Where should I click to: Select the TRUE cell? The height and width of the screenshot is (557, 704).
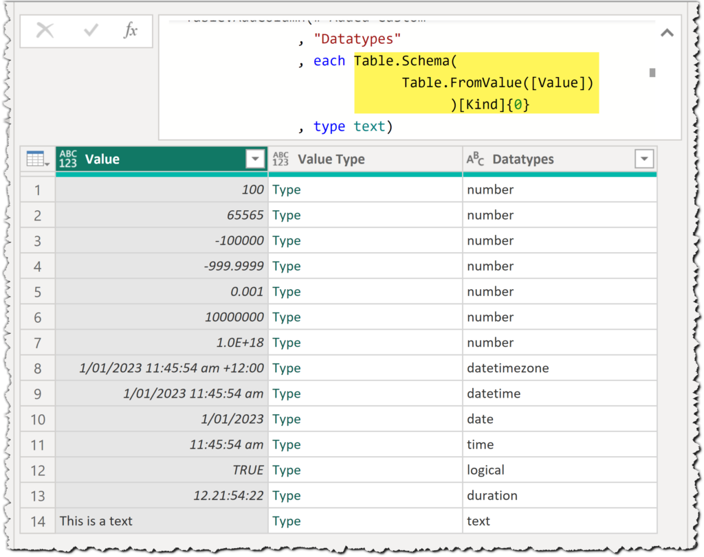[x=162, y=470]
